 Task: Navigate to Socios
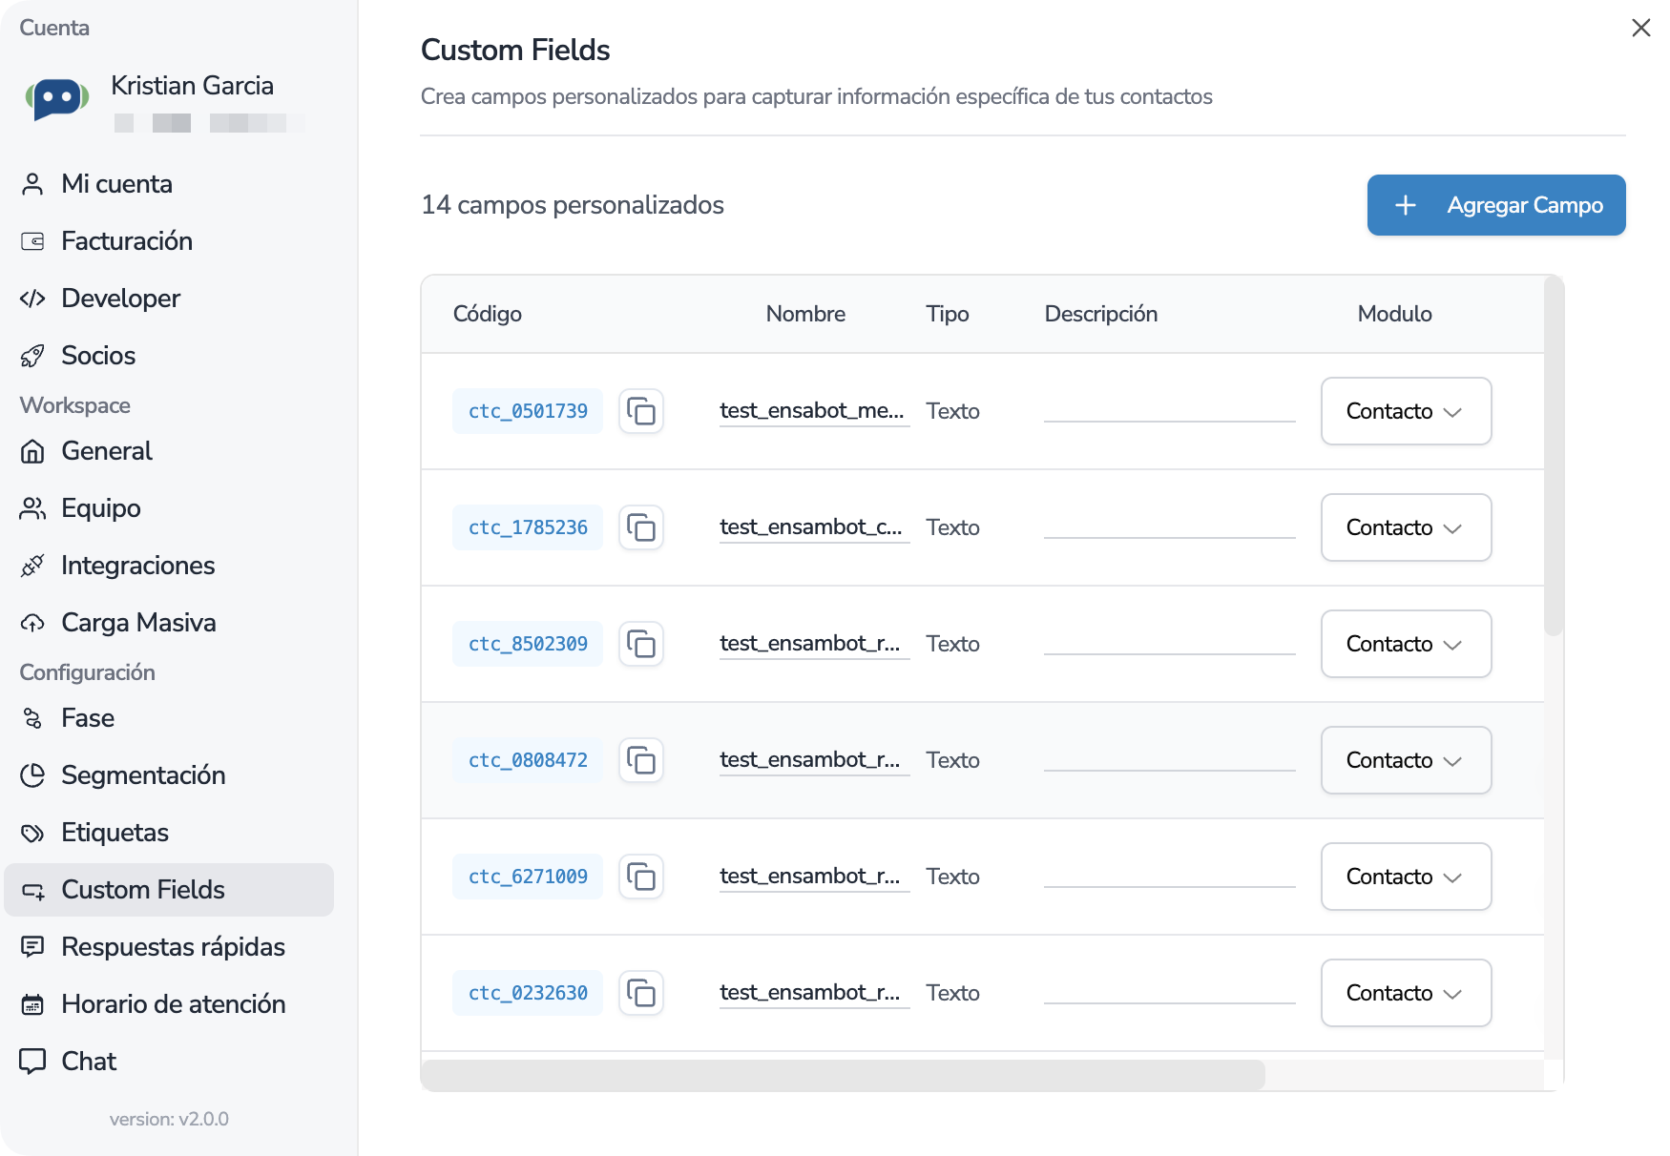click(x=169, y=356)
